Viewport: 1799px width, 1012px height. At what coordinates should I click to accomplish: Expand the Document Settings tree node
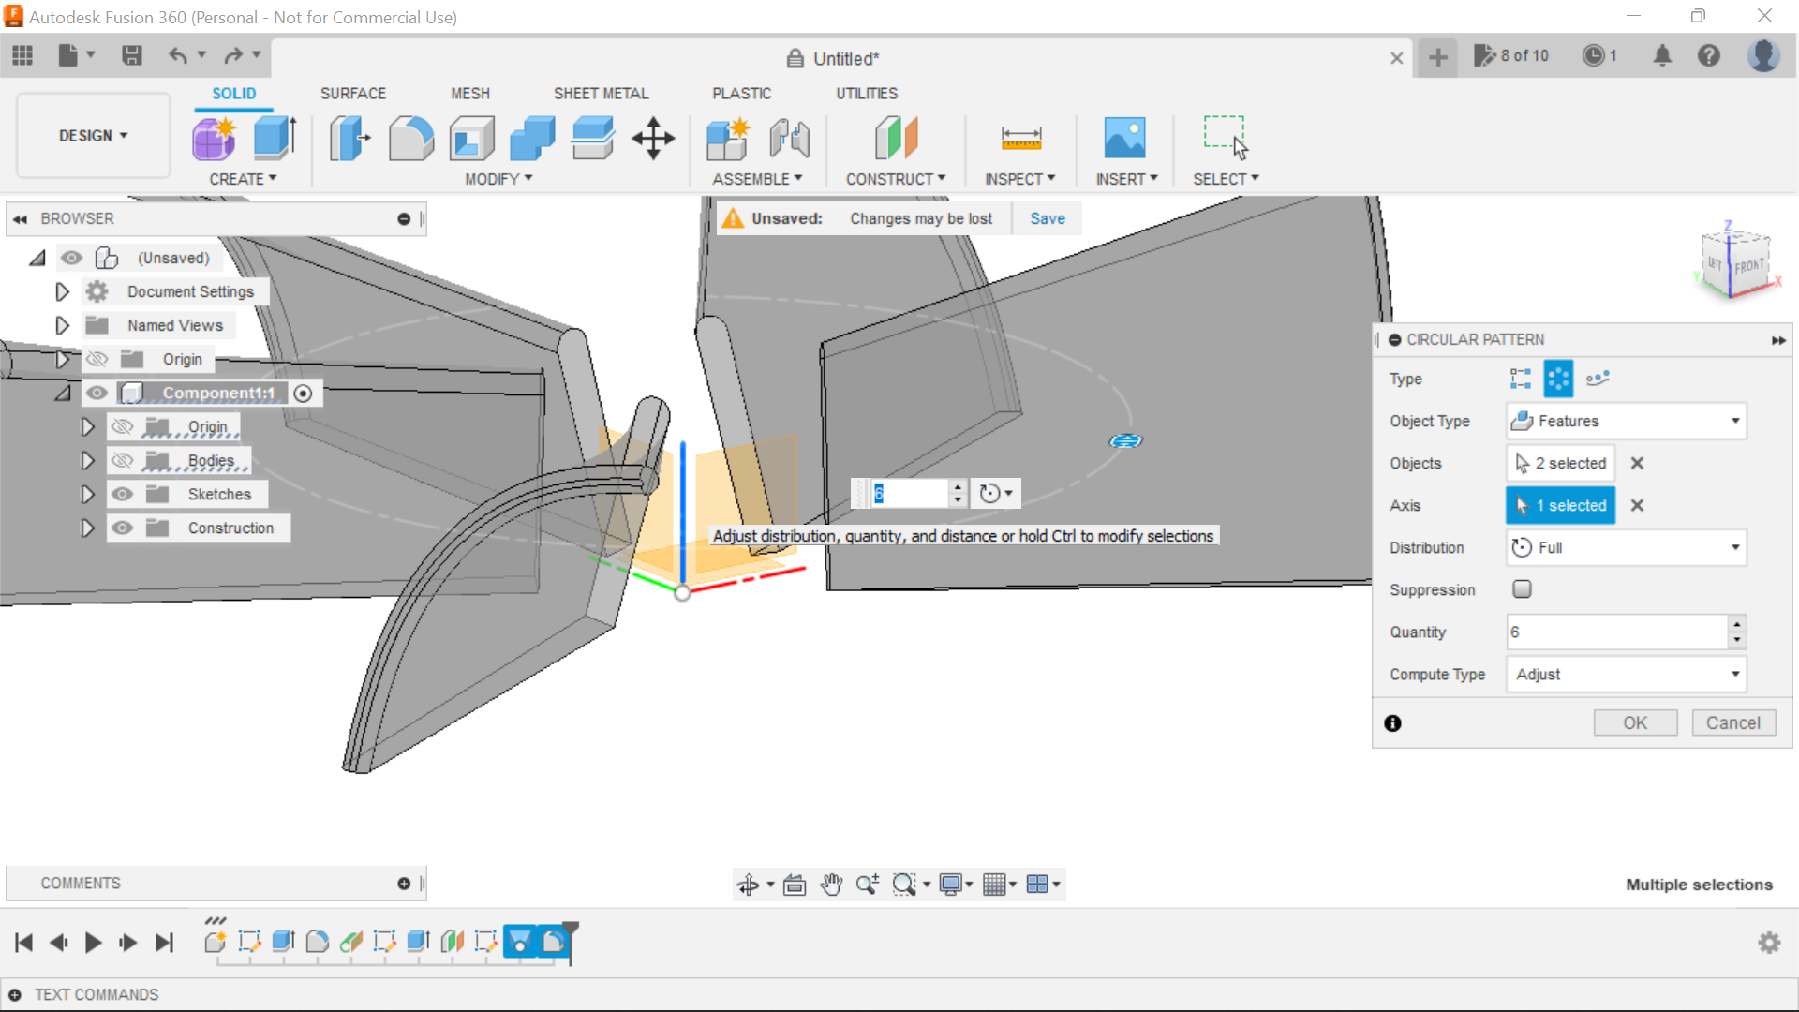point(62,292)
